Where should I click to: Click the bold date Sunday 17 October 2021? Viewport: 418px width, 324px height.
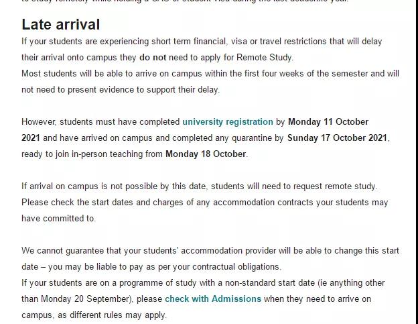337,138
